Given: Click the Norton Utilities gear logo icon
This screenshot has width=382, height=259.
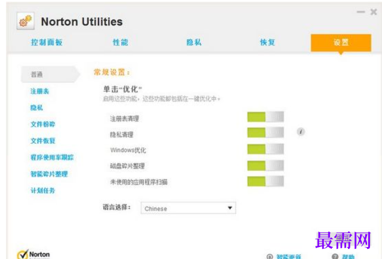Looking at the screenshot, I should (25, 21).
